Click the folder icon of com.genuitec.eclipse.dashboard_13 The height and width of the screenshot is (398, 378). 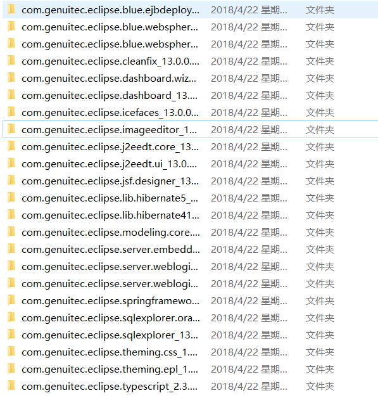pyautogui.click(x=11, y=95)
